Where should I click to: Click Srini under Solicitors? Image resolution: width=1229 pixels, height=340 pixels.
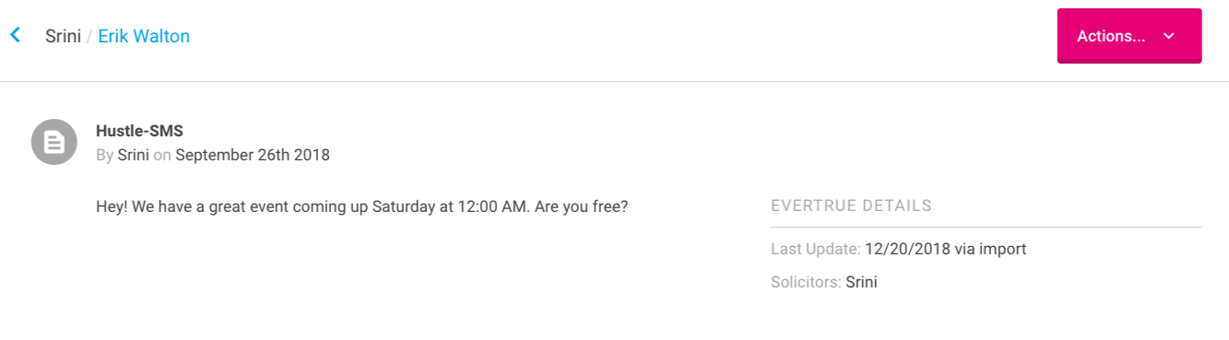pyautogui.click(x=861, y=282)
